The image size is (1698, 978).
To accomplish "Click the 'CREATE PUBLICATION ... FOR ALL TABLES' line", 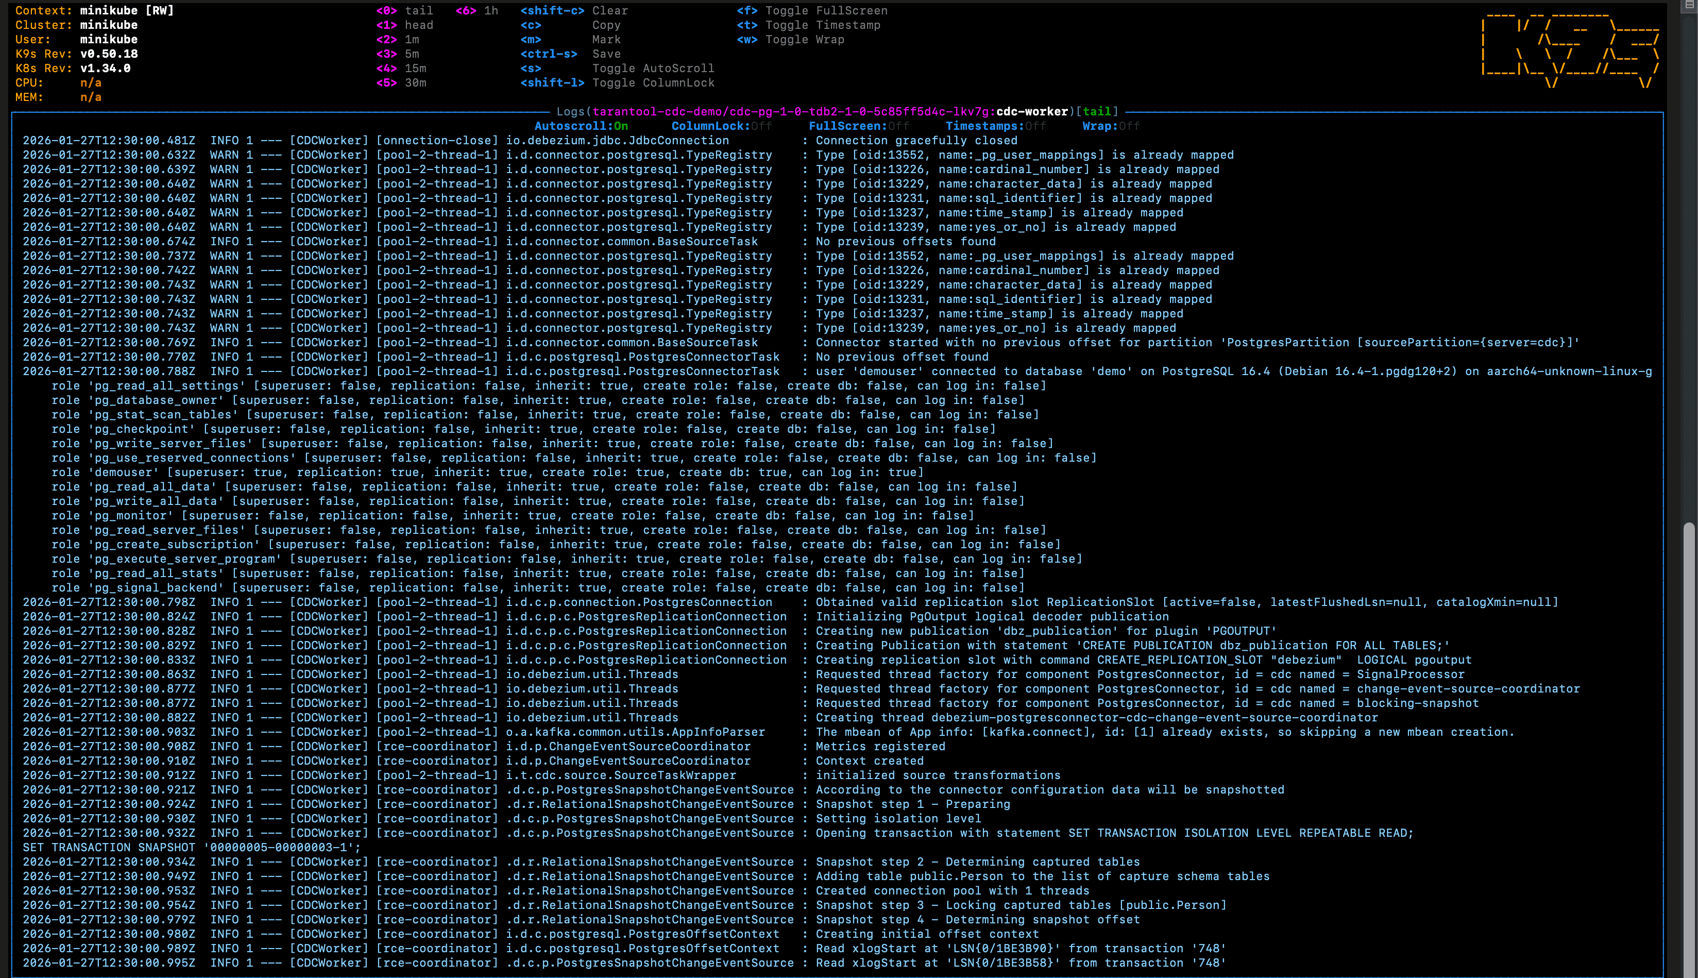I will pyautogui.click(x=737, y=646).
